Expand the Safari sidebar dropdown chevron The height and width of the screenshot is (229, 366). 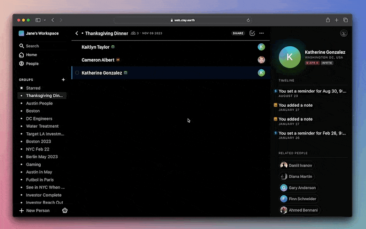click(x=44, y=20)
